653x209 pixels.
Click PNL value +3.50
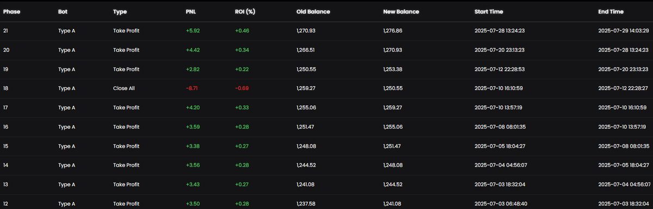click(x=193, y=204)
